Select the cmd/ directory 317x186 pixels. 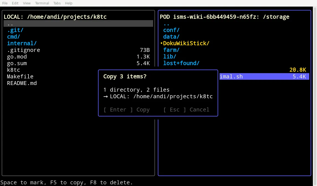(78, 37)
